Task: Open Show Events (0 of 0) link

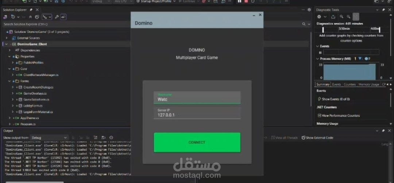Action: click(x=333, y=99)
